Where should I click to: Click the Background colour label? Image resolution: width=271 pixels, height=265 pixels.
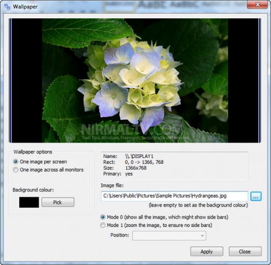(x=33, y=190)
